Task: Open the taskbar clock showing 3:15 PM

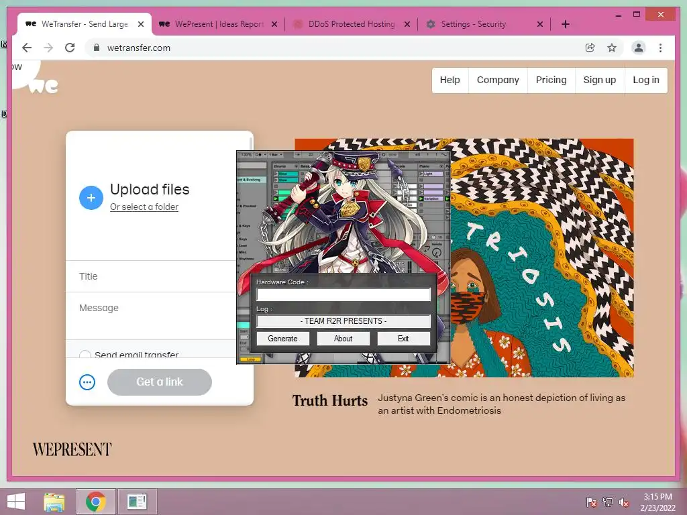Action: 657,502
